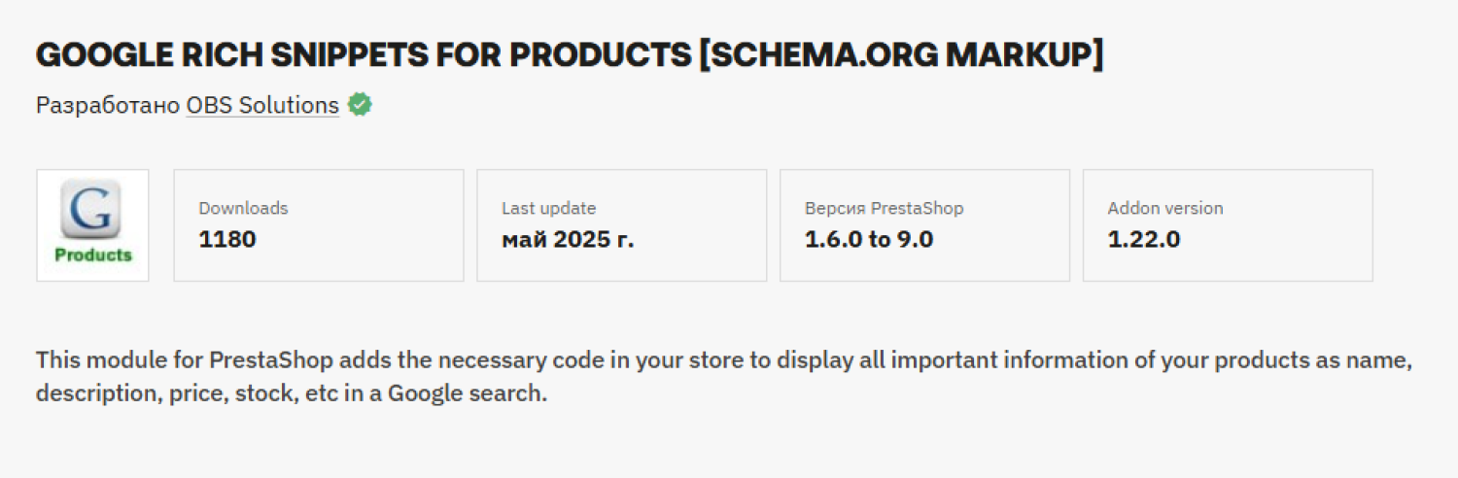Click the "Разработано" label text

point(108,105)
